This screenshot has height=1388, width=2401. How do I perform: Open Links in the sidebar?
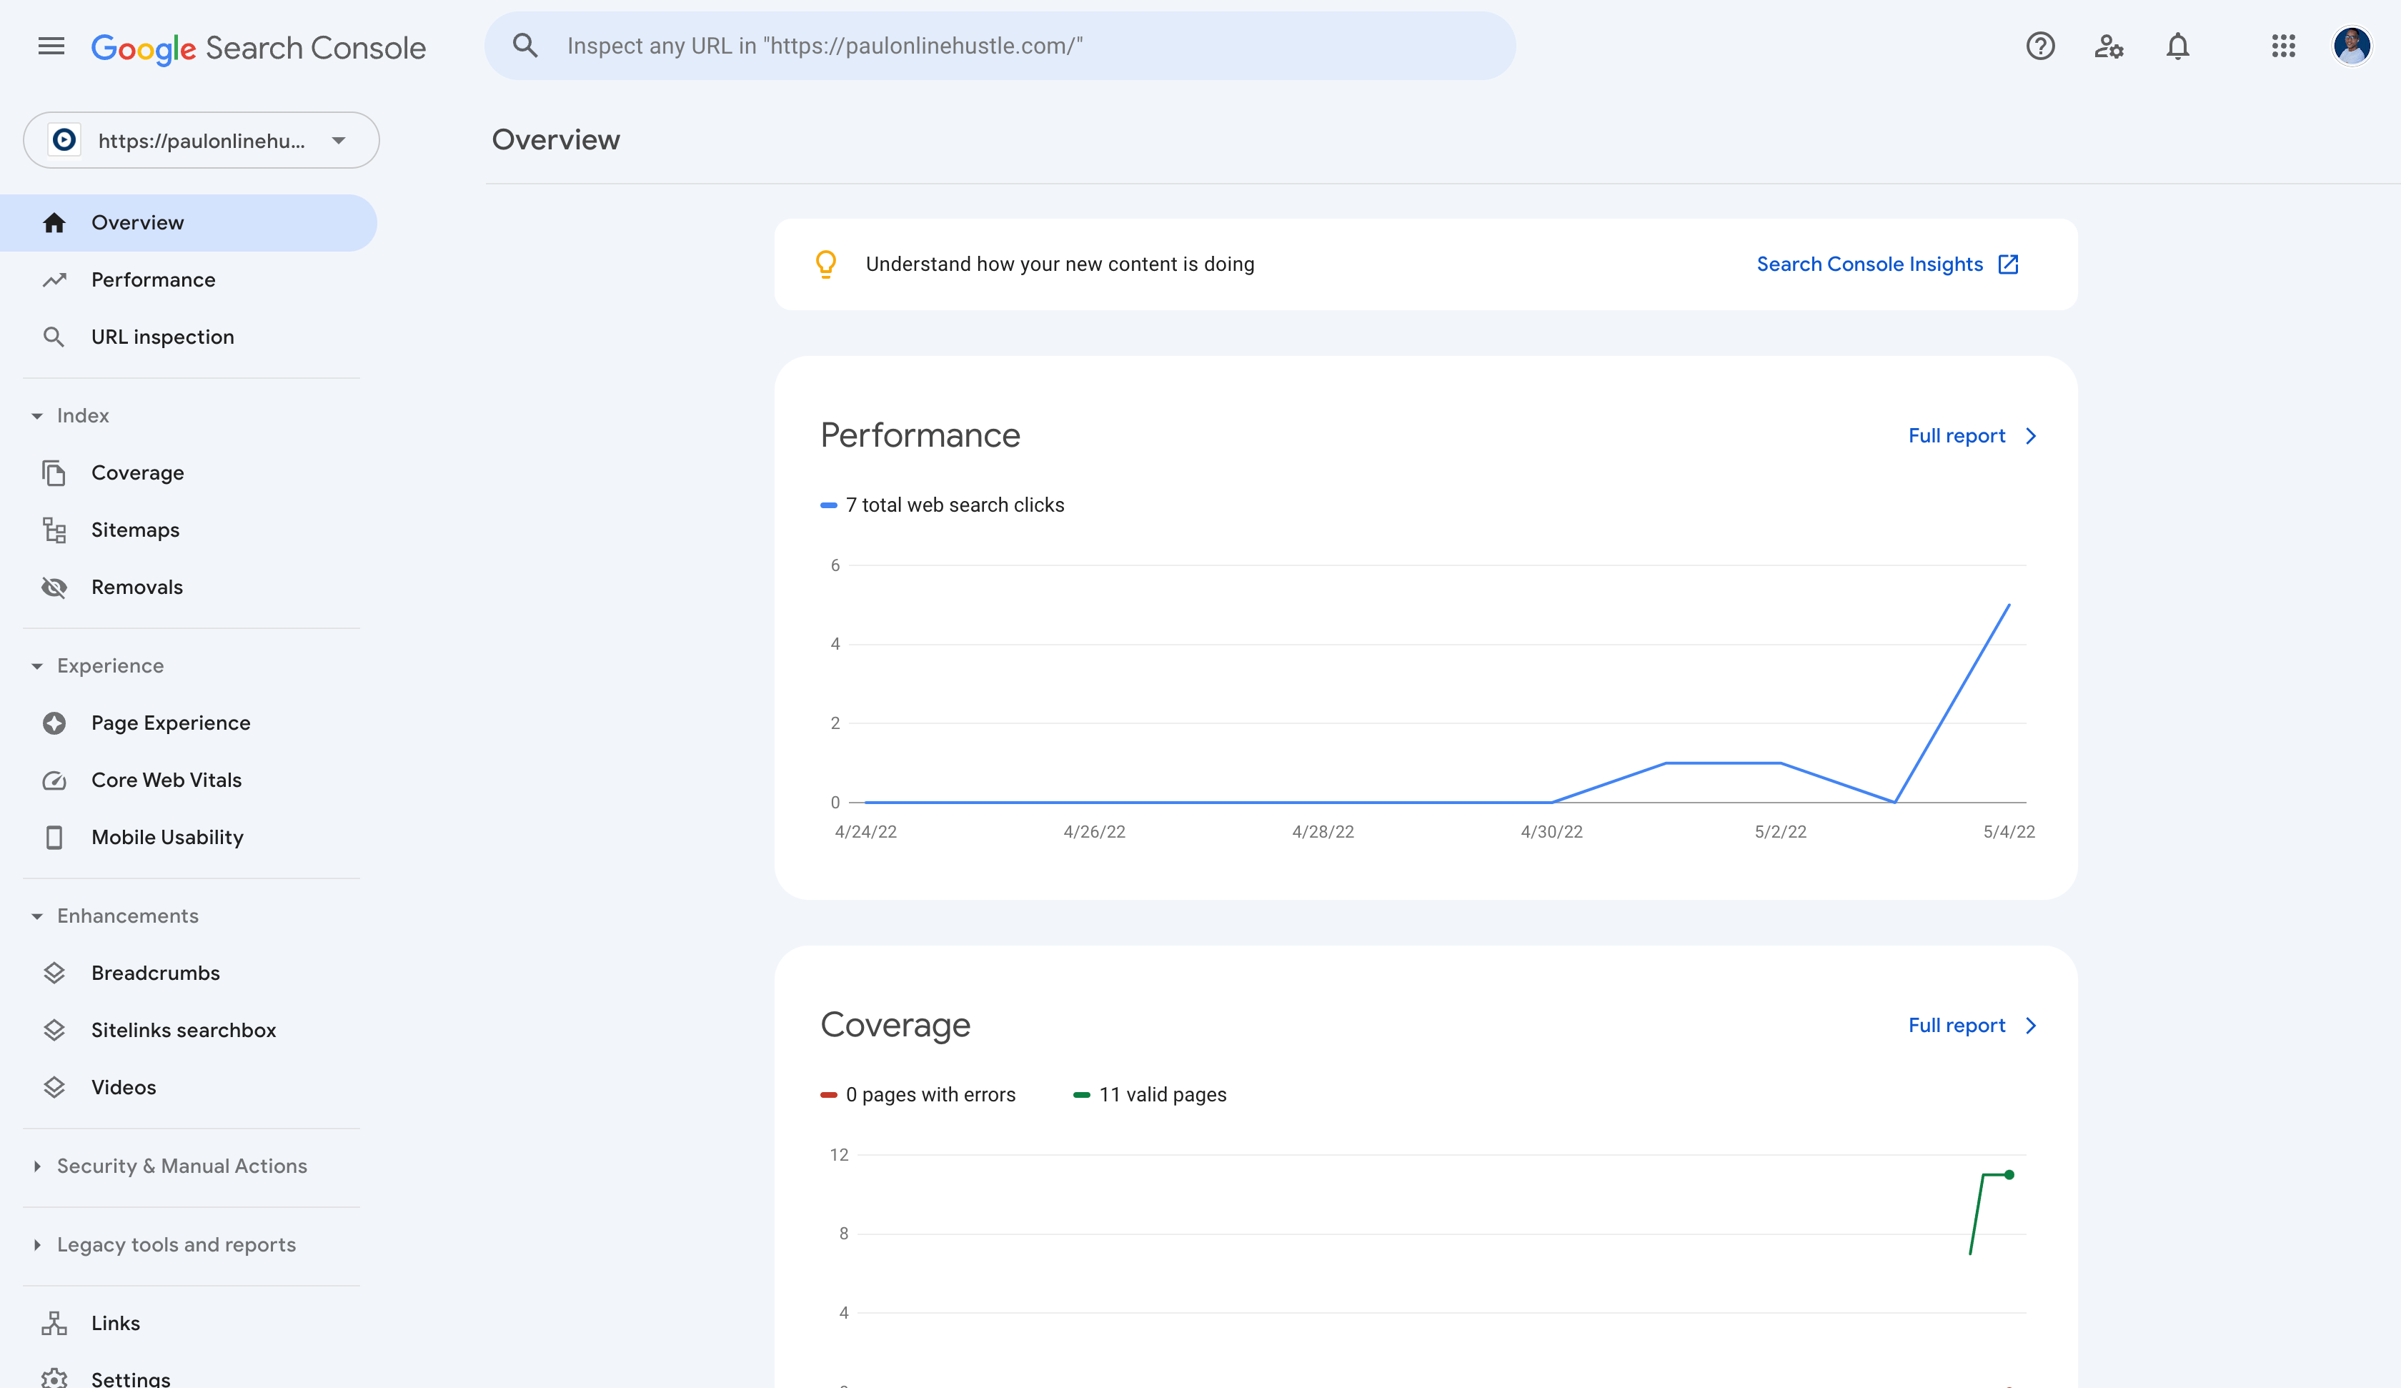coord(189,1323)
